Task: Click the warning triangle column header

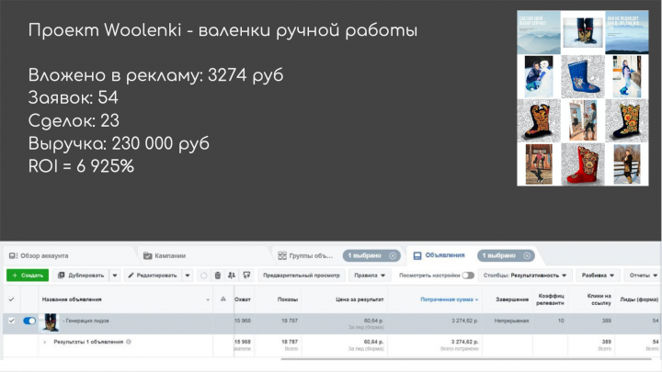Action: pos(223,299)
